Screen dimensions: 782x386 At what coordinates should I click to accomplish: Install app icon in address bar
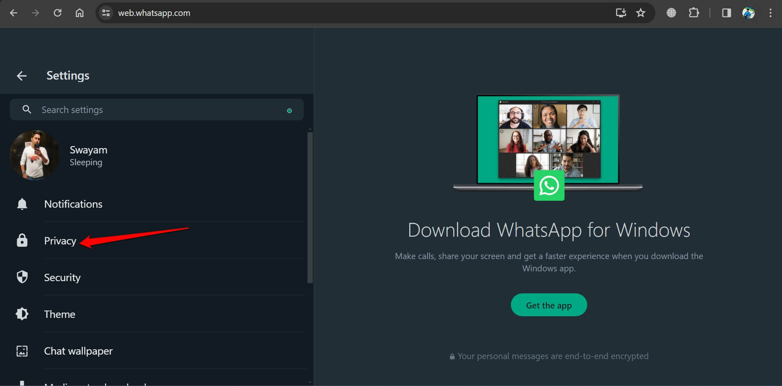point(621,13)
